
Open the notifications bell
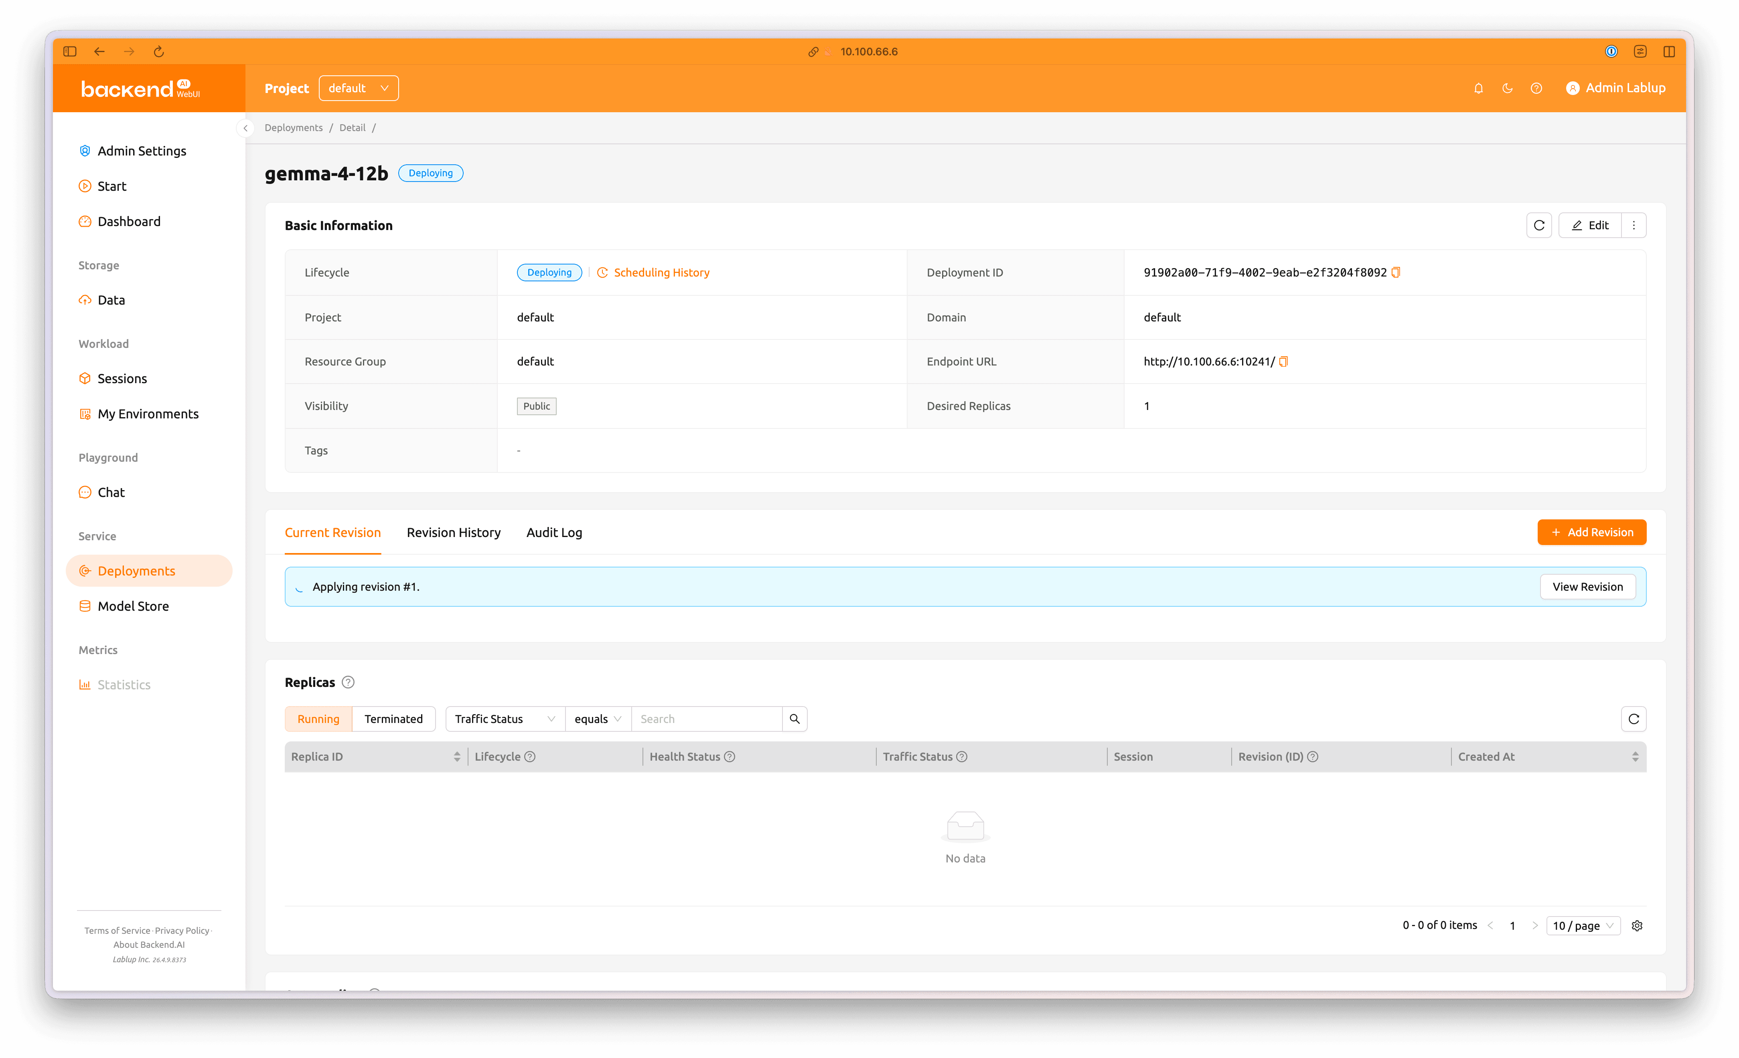pos(1479,88)
